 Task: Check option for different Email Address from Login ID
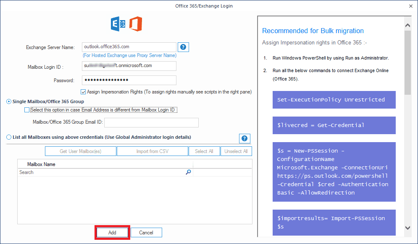(x=27, y=109)
